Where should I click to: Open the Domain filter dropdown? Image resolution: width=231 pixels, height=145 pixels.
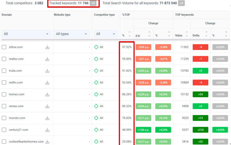point(26,34)
